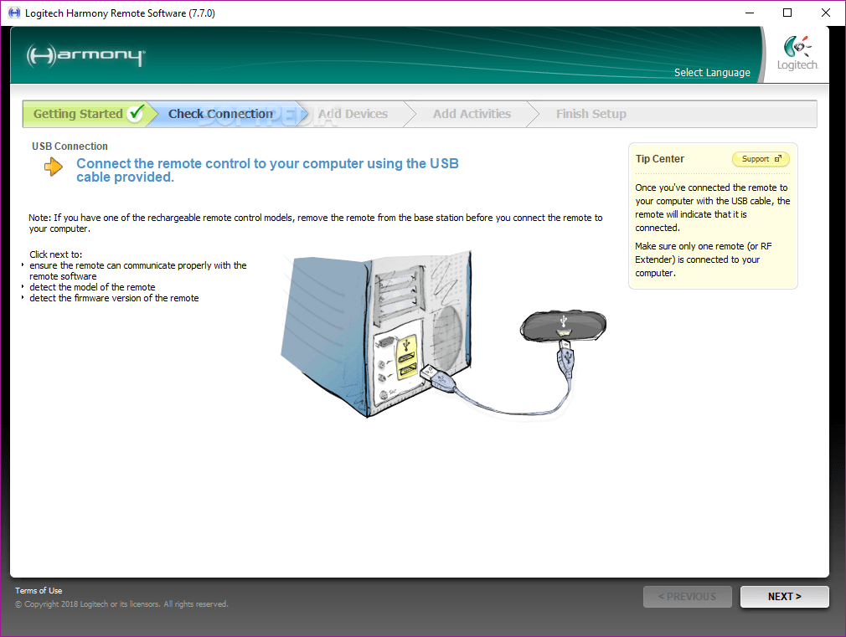Click the NEXT button
Viewport: 846px width, 637px height.
pos(785,597)
